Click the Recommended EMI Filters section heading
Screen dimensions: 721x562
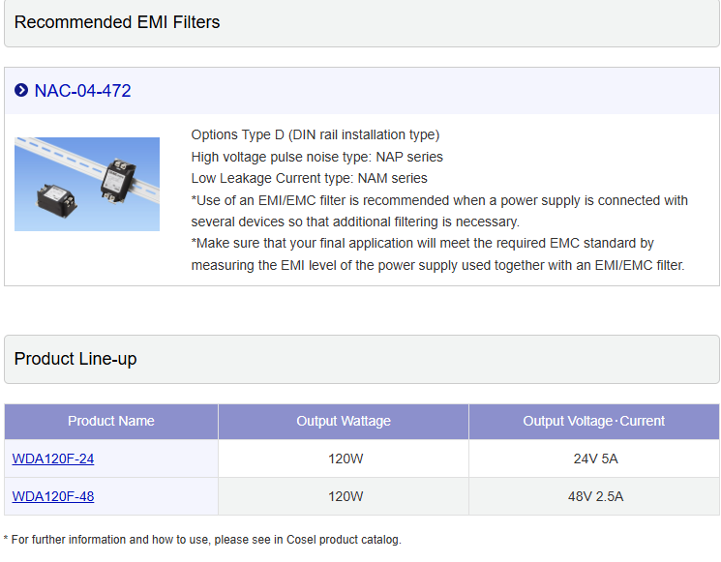click(x=117, y=22)
